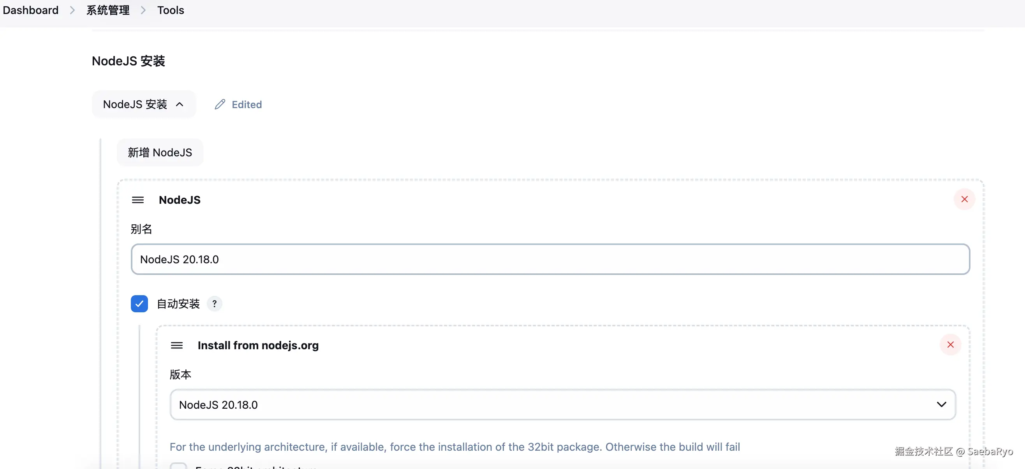
Task: Open the 版本 NodeJS 20.18.0 dropdown
Action: (563, 404)
